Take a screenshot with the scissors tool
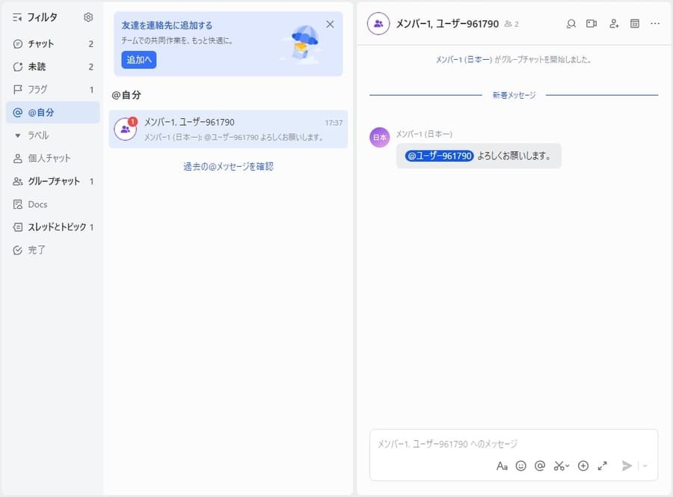The image size is (673, 497). [559, 466]
